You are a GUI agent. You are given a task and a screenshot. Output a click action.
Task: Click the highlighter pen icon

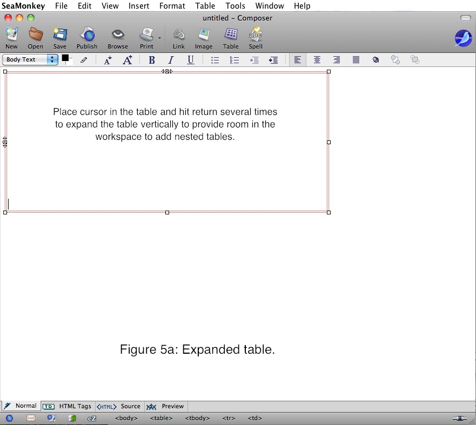point(84,60)
